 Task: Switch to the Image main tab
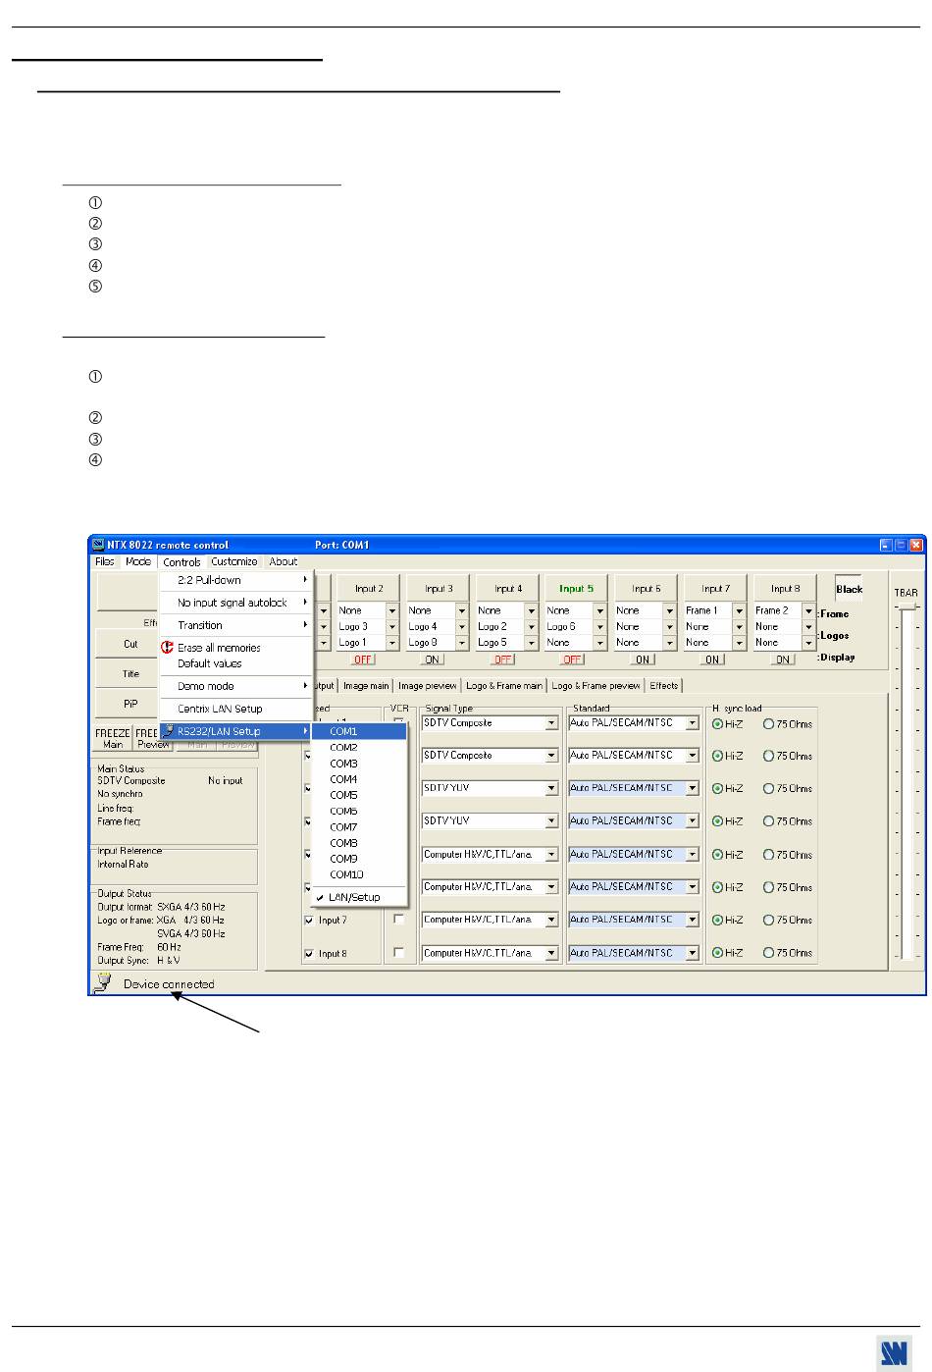click(x=366, y=686)
